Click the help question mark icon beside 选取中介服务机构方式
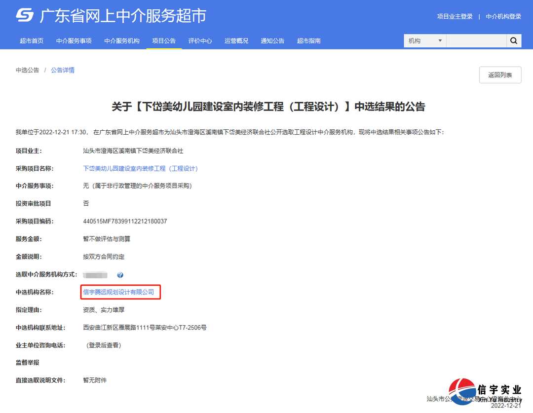The image size is (533, 413). 120,274
